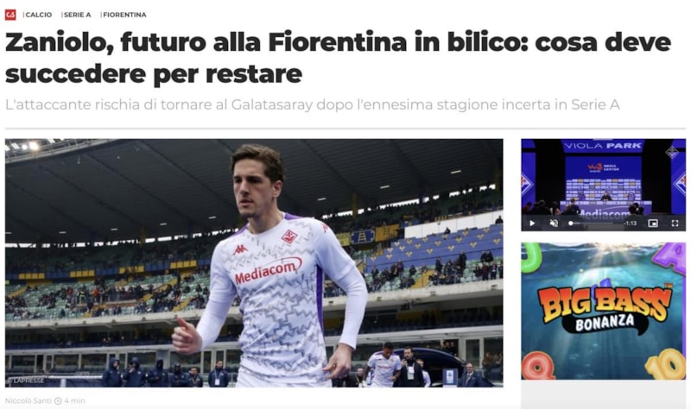Viewport: 691px width, 409px height.
Task: Click the Zaniolo article headline
Action: (x=338, y=58)
